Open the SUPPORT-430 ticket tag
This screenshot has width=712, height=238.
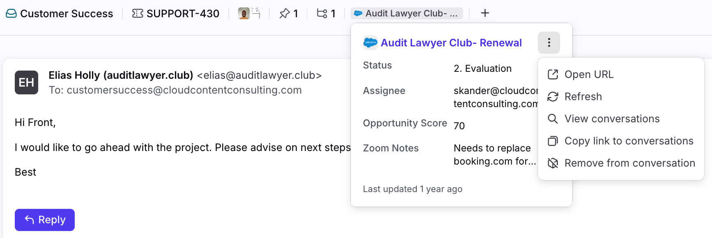(x=175, y=14)
